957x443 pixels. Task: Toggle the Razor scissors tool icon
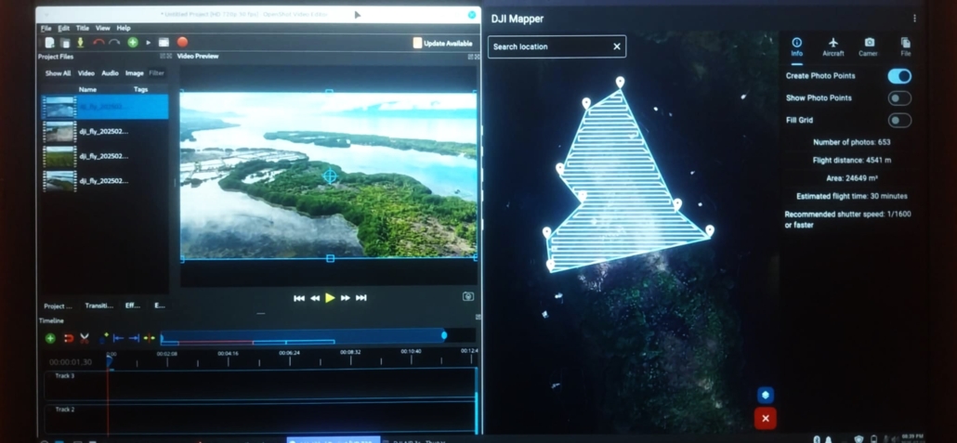click(85, 338)
